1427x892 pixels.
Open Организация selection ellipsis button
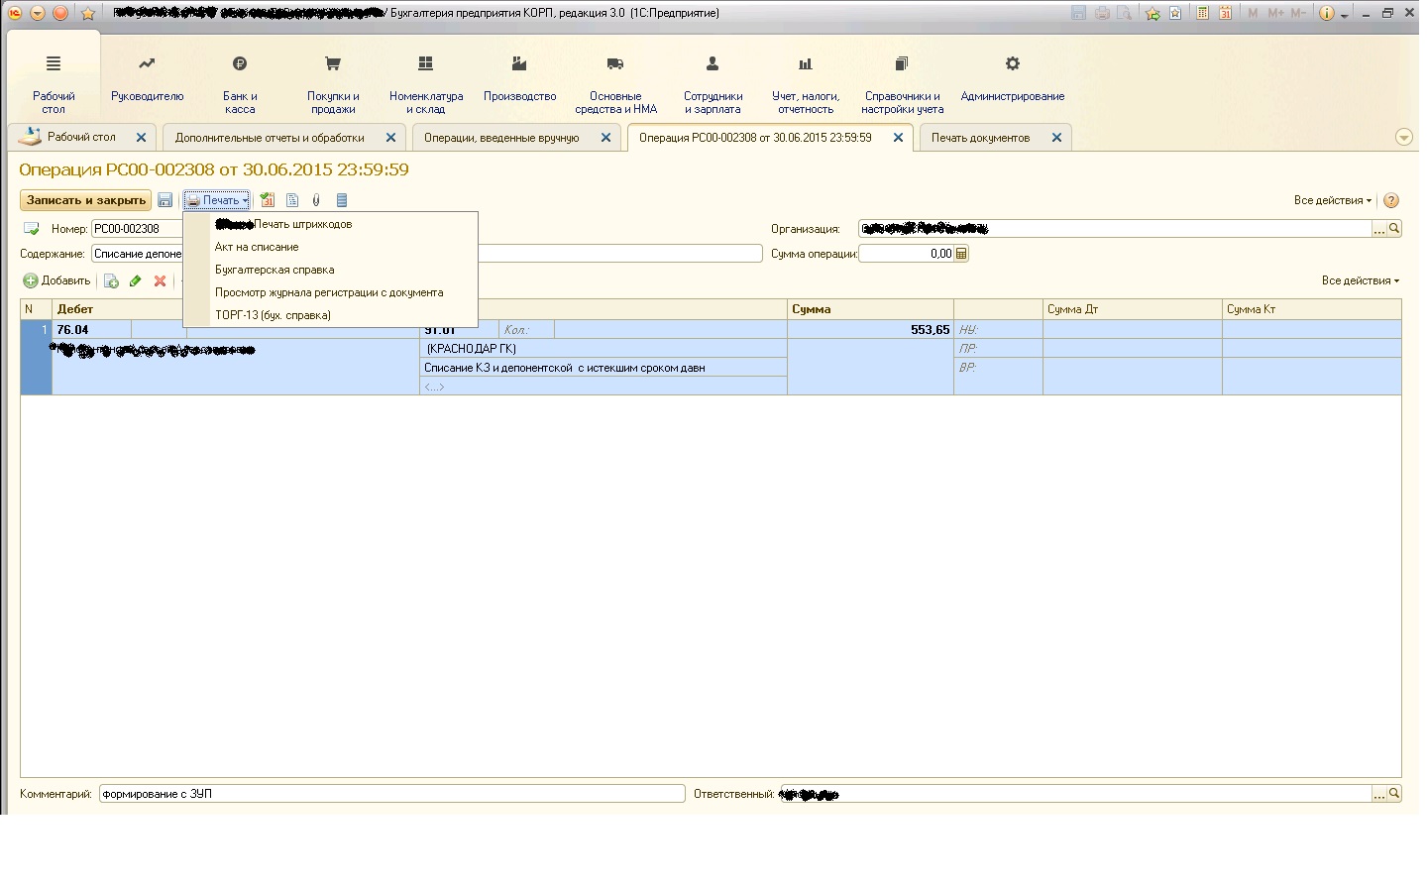tap(1378, 229)
